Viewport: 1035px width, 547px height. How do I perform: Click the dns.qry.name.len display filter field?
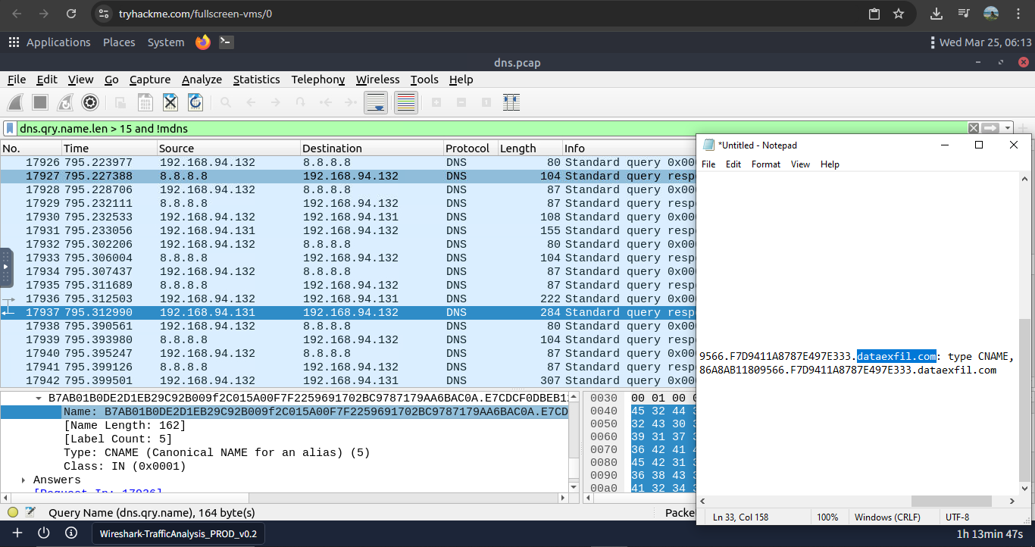coord(485,128)
